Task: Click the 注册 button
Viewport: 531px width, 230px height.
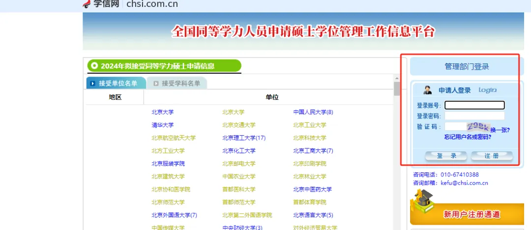Action: click(x=492, y=156)
